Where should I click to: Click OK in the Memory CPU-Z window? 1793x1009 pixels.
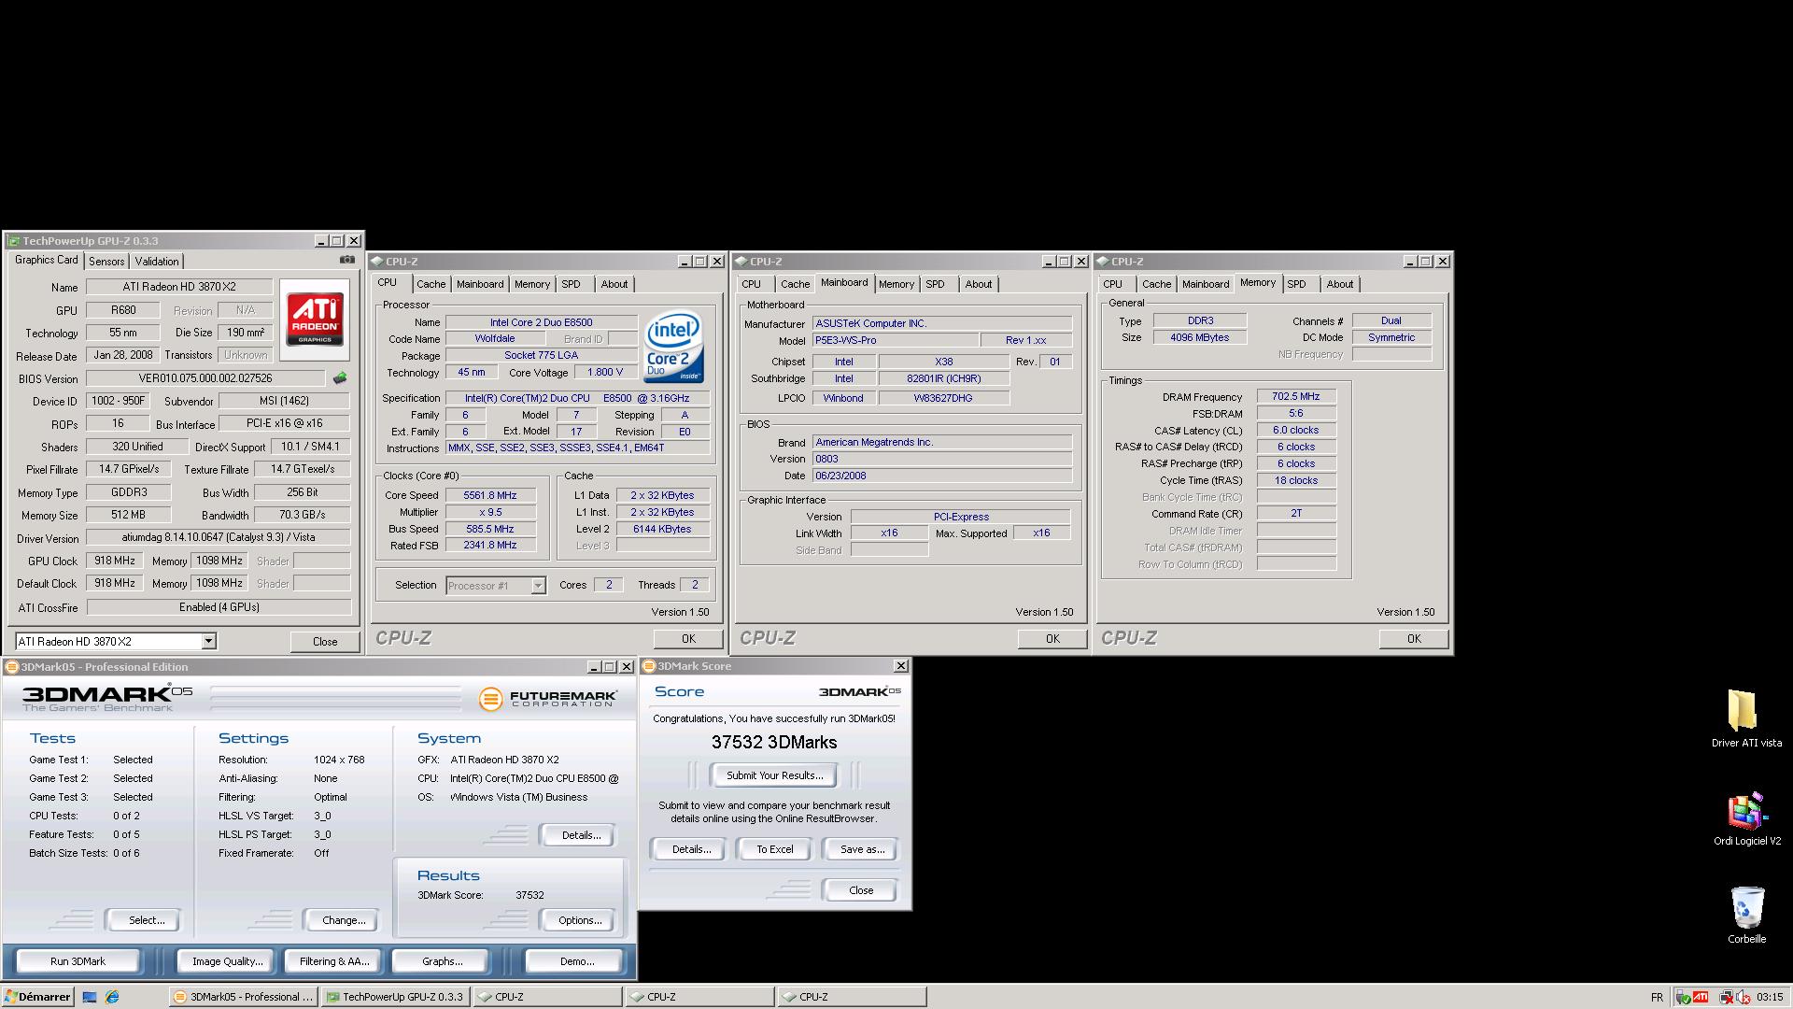point(1414,639)
